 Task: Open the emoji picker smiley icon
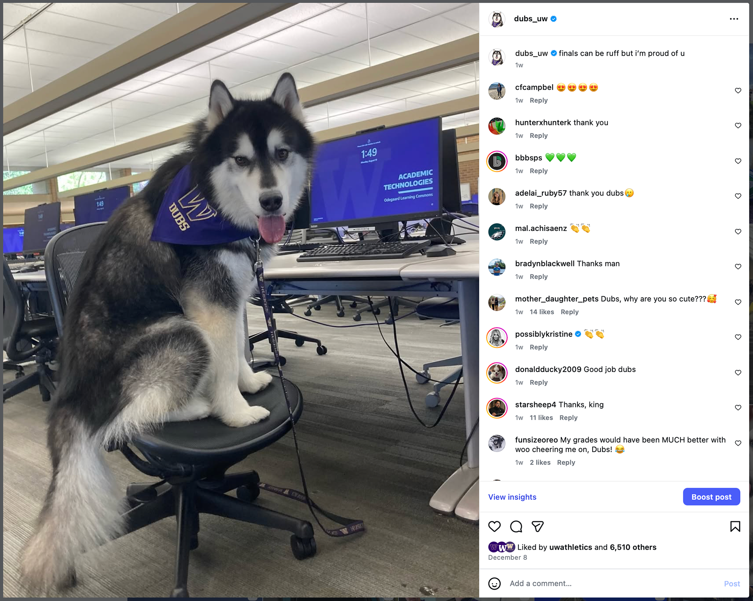[495, 584]
